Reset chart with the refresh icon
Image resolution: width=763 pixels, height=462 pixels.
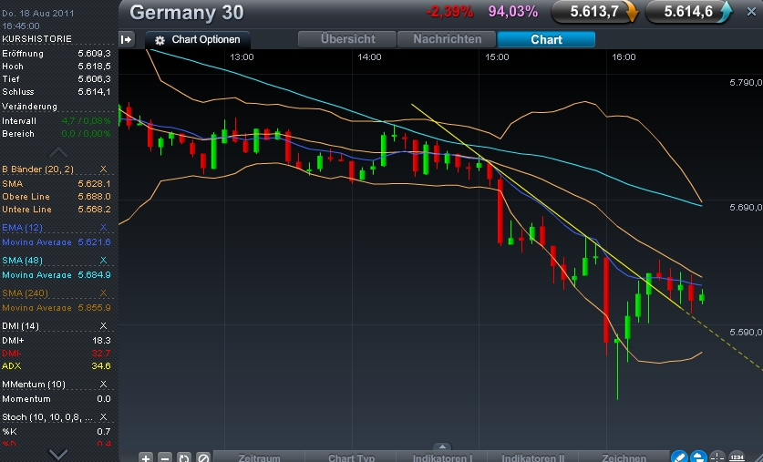(x=184, y=457)
